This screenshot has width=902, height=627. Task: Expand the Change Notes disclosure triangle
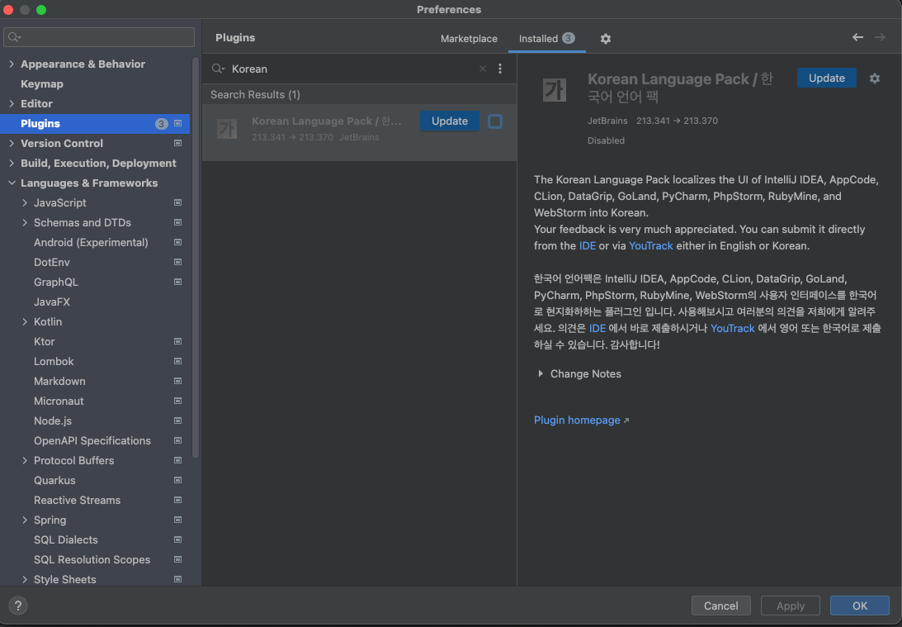tap(541, 373)
